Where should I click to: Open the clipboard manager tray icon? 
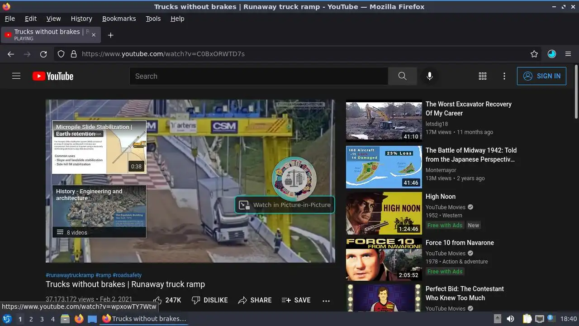[527, 319]
